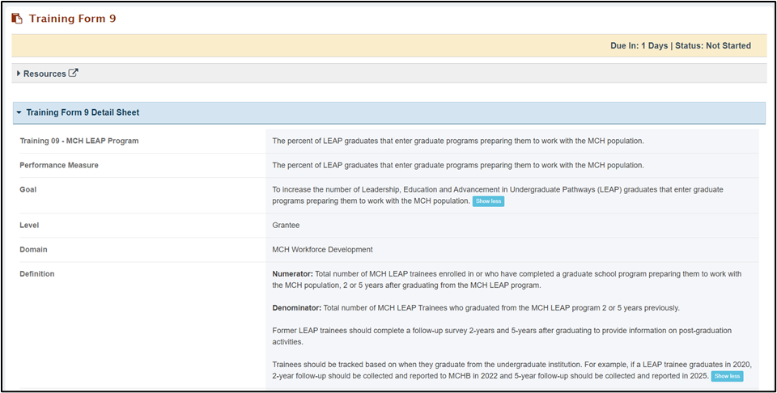777x393 pixels.
Task: Click the bold 'Numerator:' heading
Action: 292,273
